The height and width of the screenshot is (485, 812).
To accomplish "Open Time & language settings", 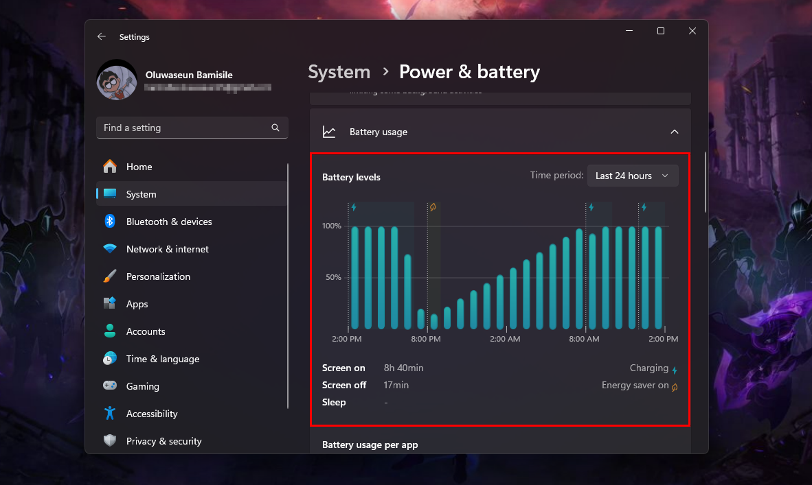I will 192,358.
